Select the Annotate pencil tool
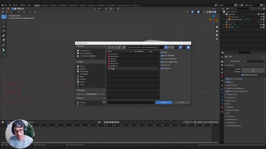 (4, 45)
